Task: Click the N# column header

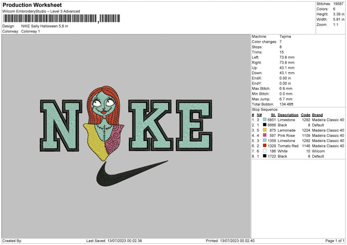Action: (x=259, y=115)
